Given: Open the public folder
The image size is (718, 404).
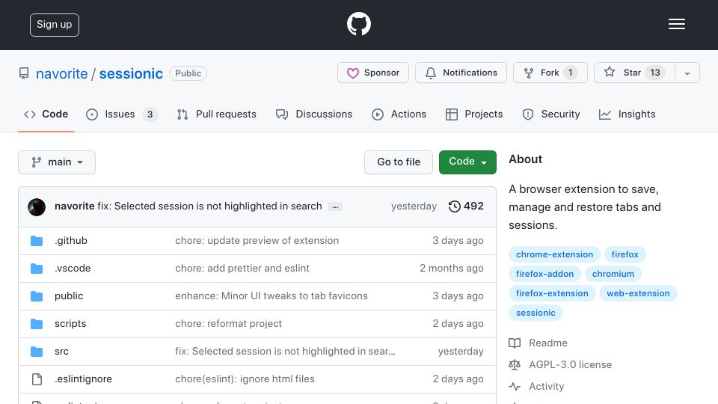Looking at the screenshot, I should [69, 296].
